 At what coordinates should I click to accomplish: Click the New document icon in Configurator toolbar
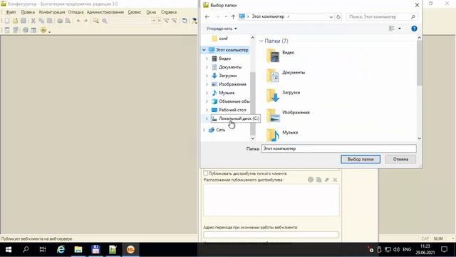tap(7, 21)
